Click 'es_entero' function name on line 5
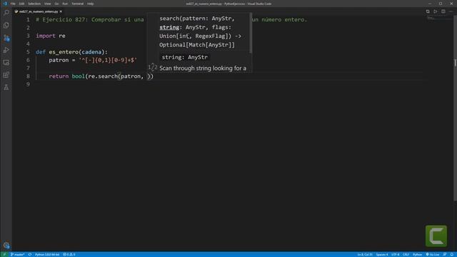This screenshot has width=457, height=257. 64,52
